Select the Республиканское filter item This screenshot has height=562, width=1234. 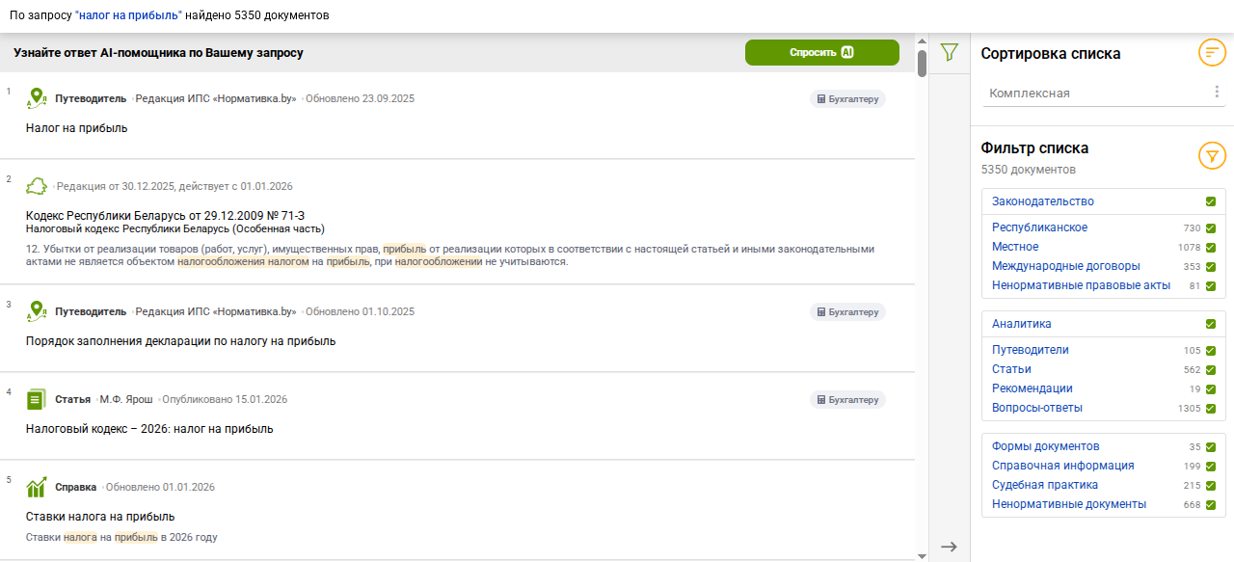click(x=1039, y=227)
